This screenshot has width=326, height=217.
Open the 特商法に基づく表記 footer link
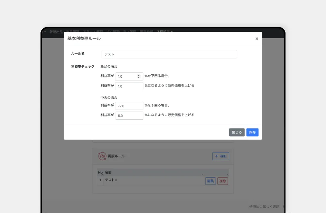[264, 207]
